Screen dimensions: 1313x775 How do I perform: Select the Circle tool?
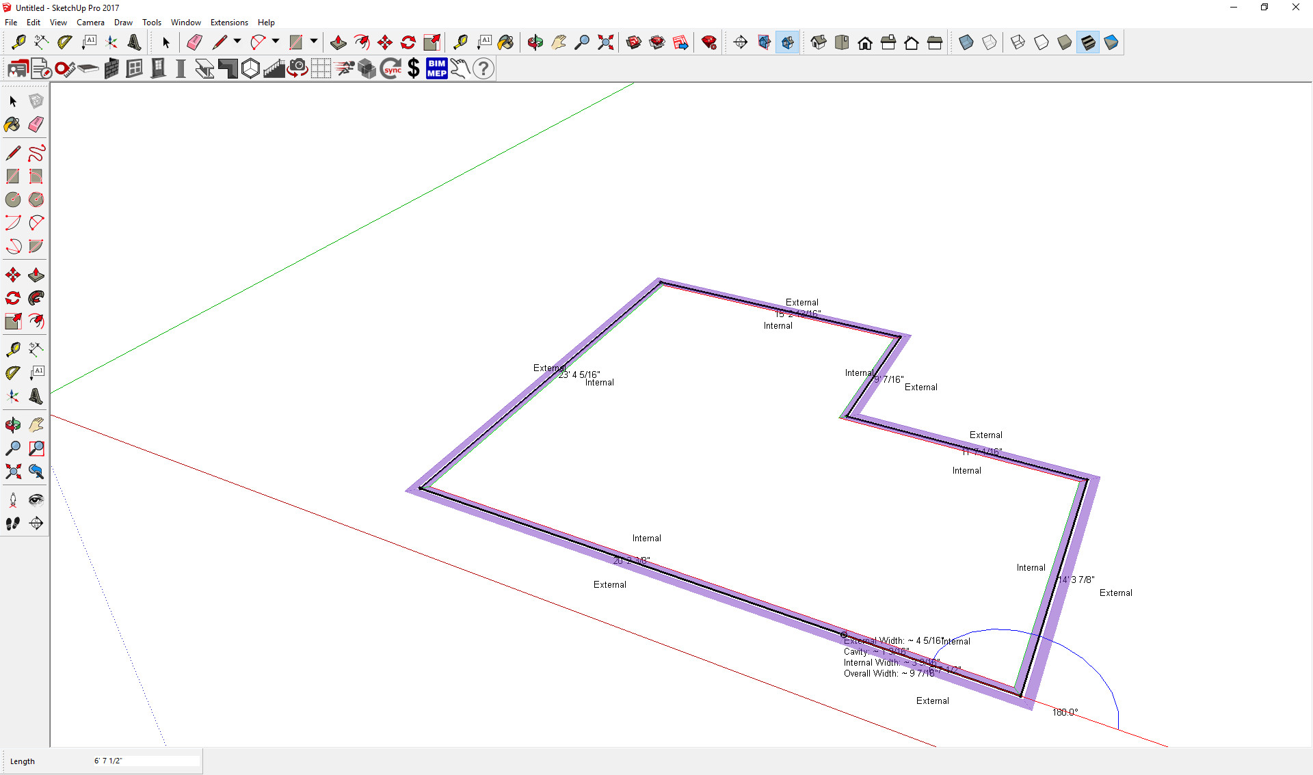point(13,200)
